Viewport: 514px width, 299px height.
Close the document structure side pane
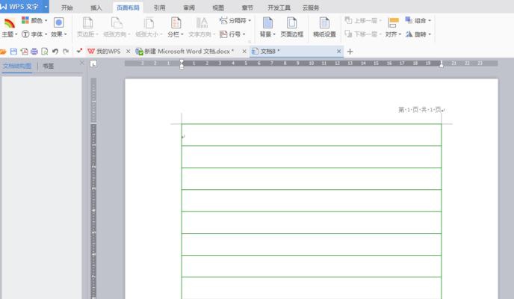[82, 63]
